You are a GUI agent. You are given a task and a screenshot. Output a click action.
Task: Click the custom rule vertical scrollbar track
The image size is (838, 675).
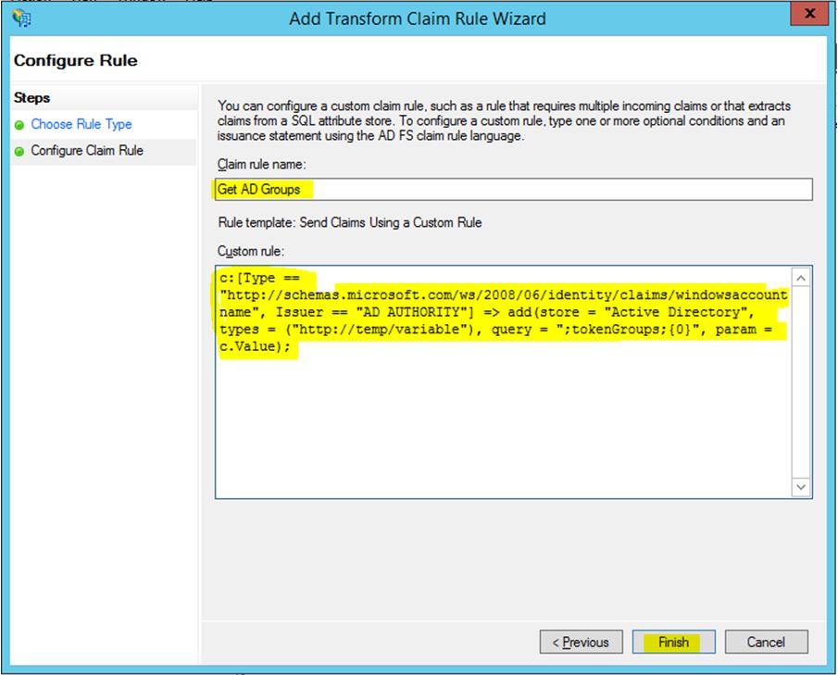[x=801, y=380]
